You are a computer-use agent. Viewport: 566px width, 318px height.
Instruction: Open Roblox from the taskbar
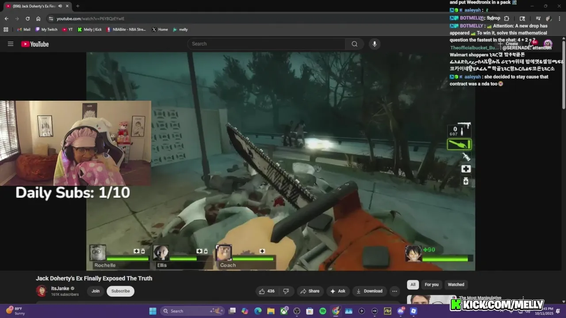(413, 311)
